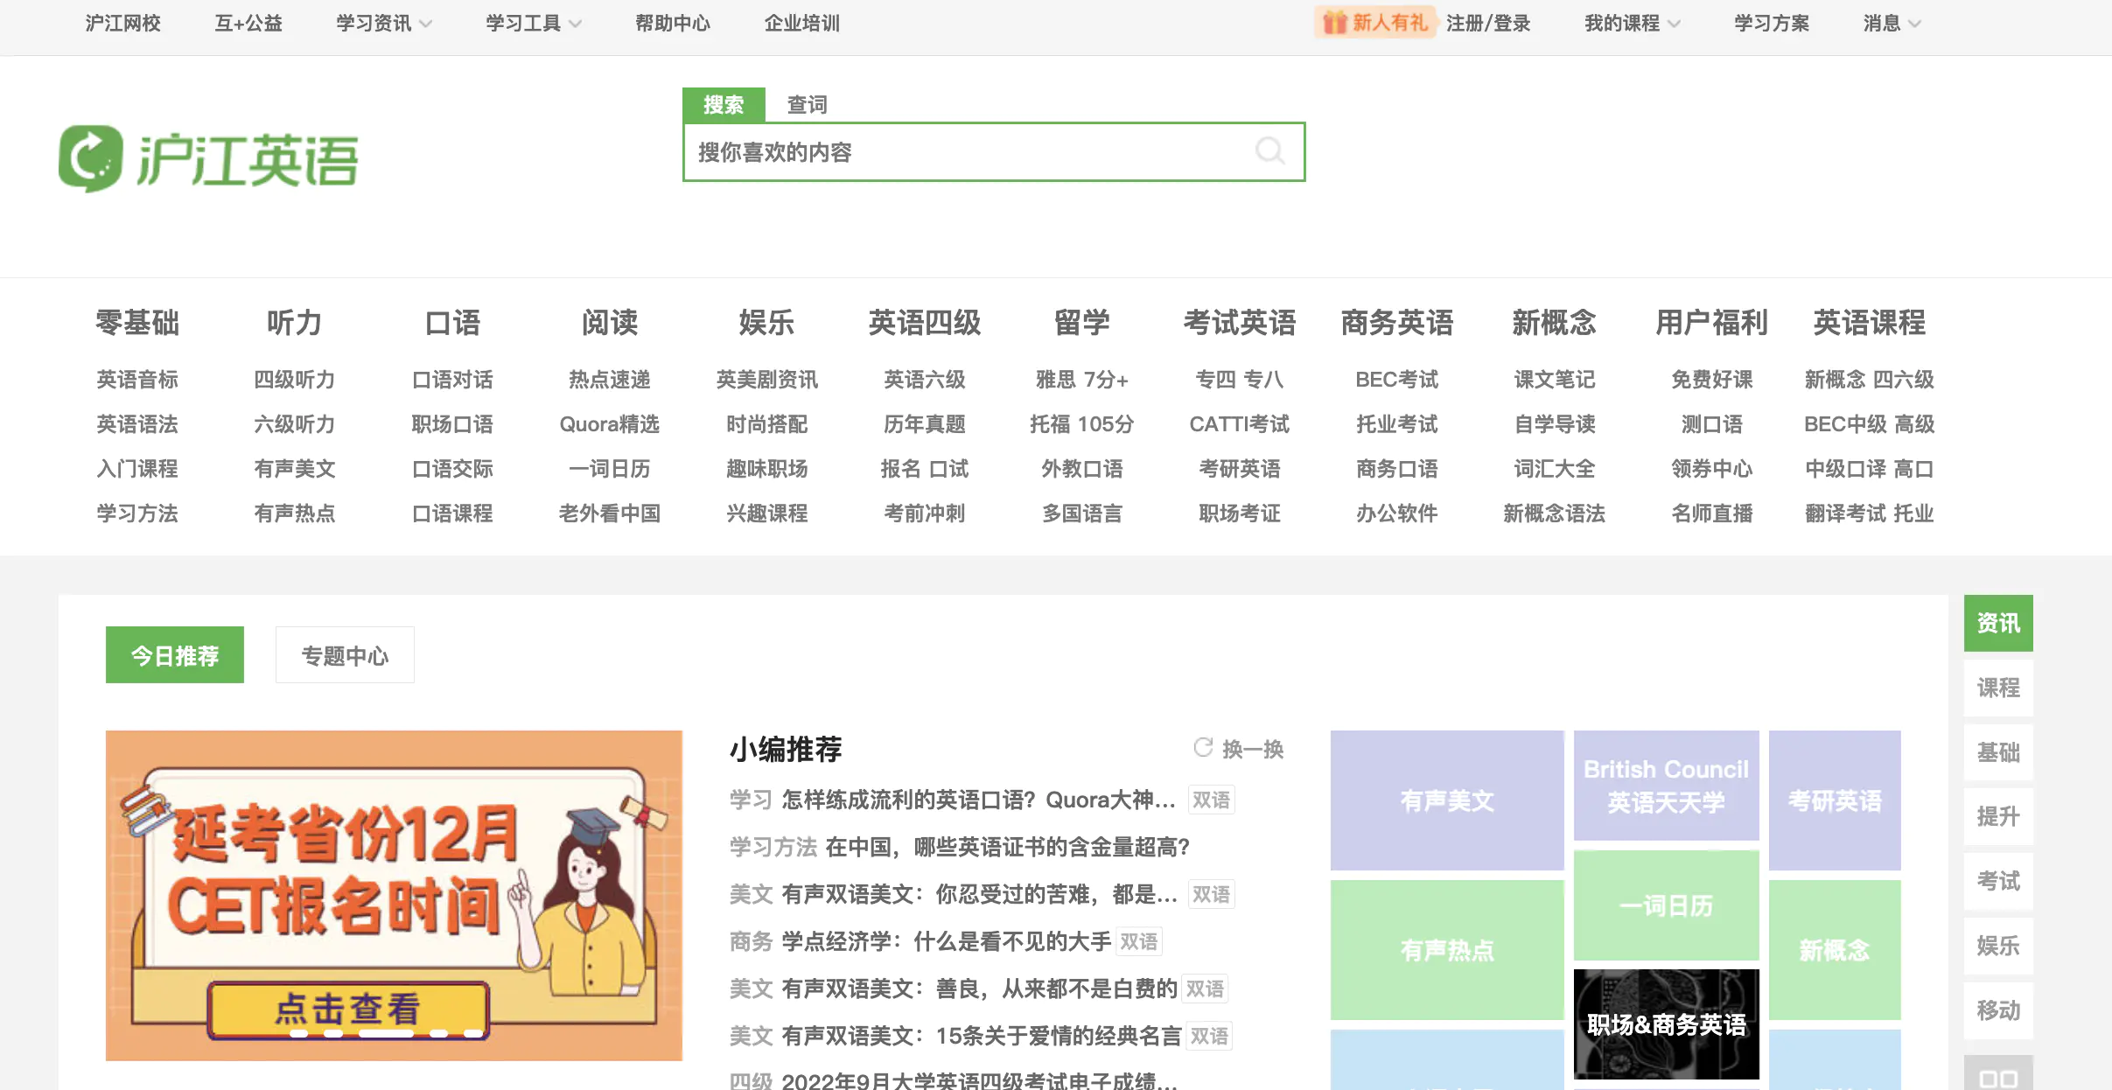
Task: Expand the 学习工具 dropdown
Action: click(x=534, y=24)
